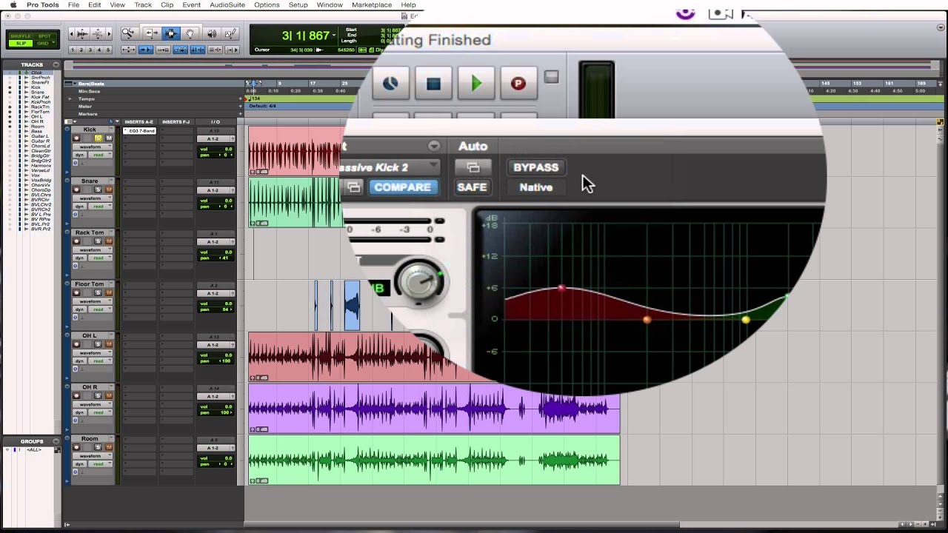Solo the Floor Tom track
948x533 pixels.
click(x=98, y=293)
